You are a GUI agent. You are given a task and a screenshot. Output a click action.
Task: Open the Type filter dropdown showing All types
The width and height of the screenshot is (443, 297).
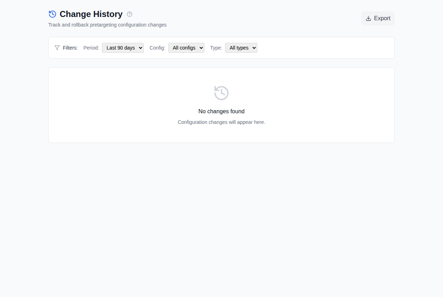[241, 47]
